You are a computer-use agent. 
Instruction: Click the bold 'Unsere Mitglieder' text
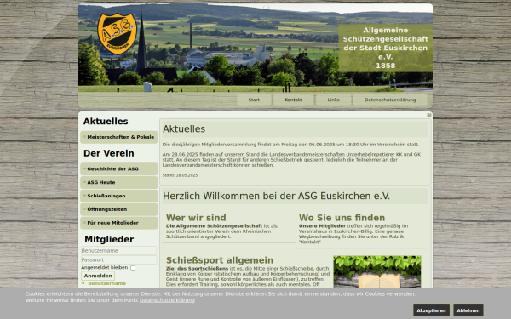click(322, 226)
